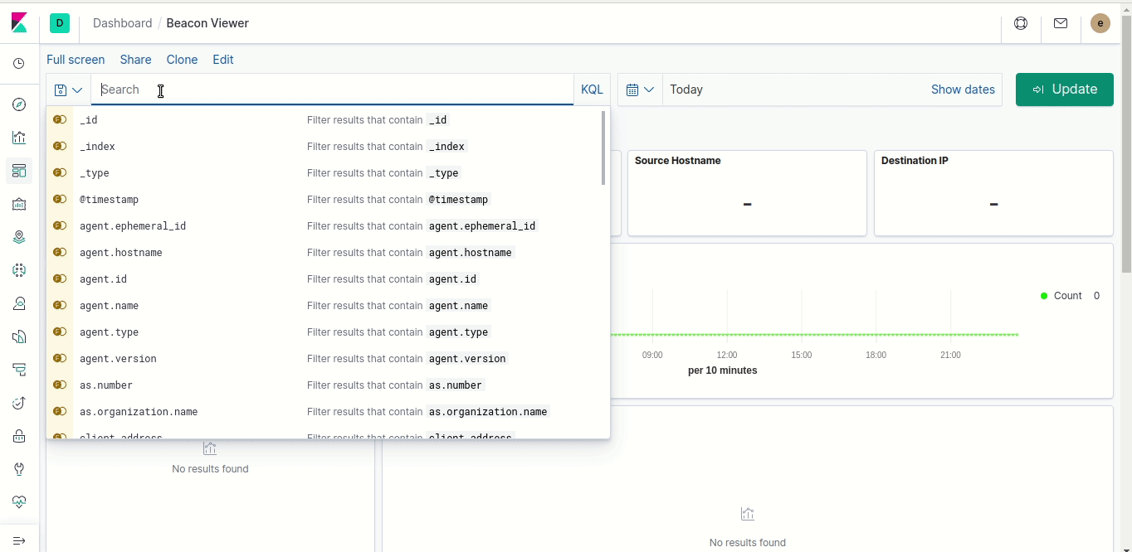The height and width of the screenshot is (552, 1132).
Task: Open Dev Tools icon in sidebar
Action: [x=19, y=469]
